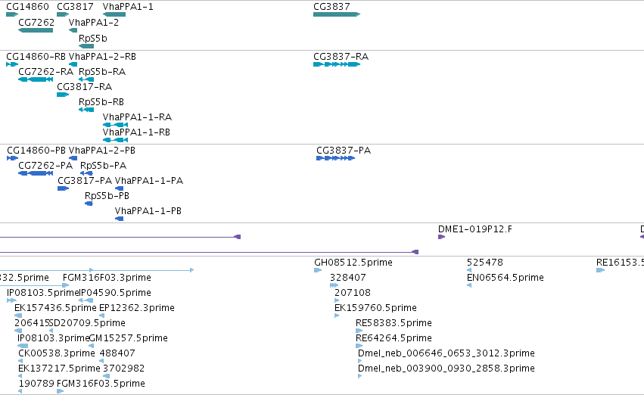644x395 pixels.
Task: Select the RE64264.5prime EST label
Action: [394, 338]
